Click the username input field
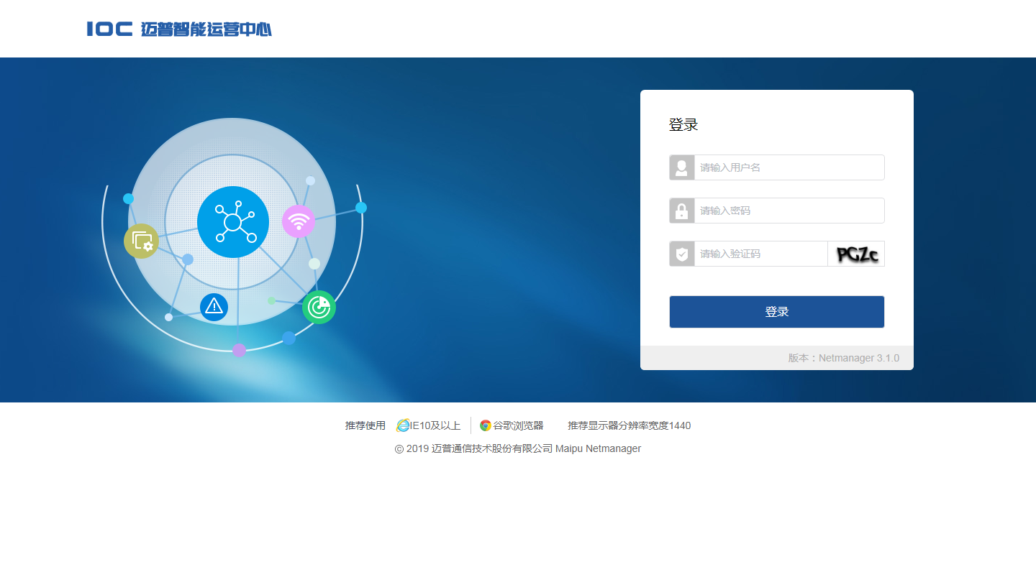Screen dimensions: 1036x567 click(x=789, y=167)
